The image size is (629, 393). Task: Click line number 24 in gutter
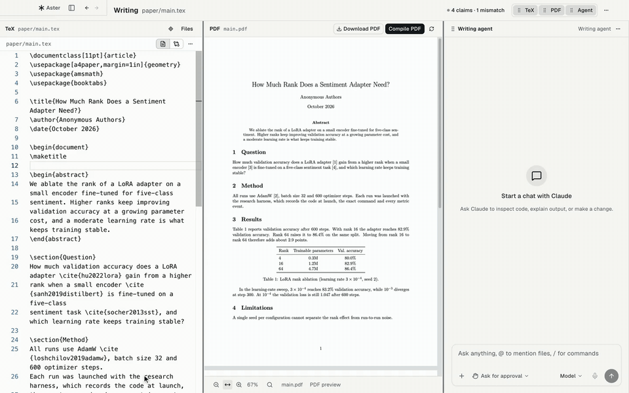[x=15, y=340]
